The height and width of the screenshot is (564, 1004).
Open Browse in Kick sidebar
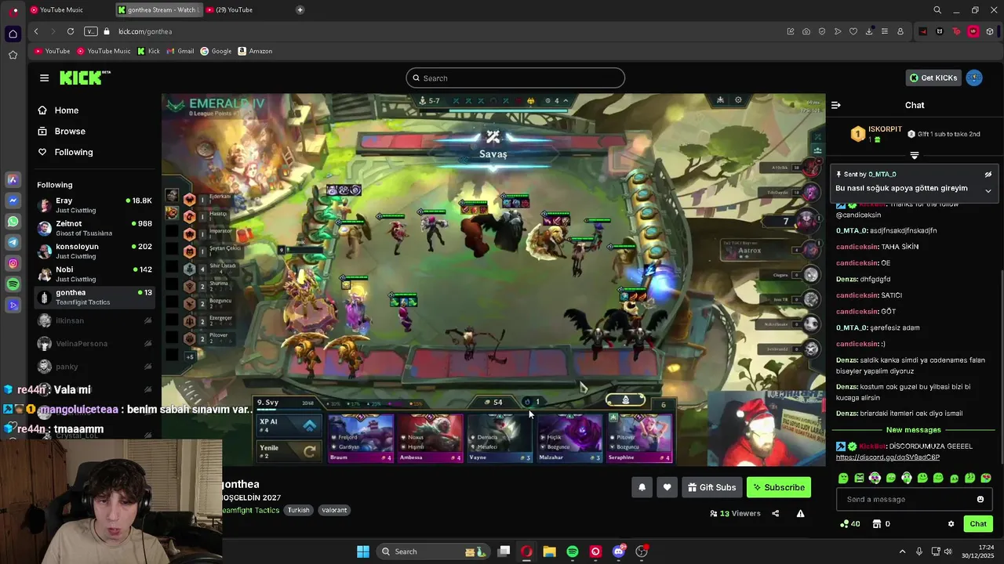tap(62, 131)
